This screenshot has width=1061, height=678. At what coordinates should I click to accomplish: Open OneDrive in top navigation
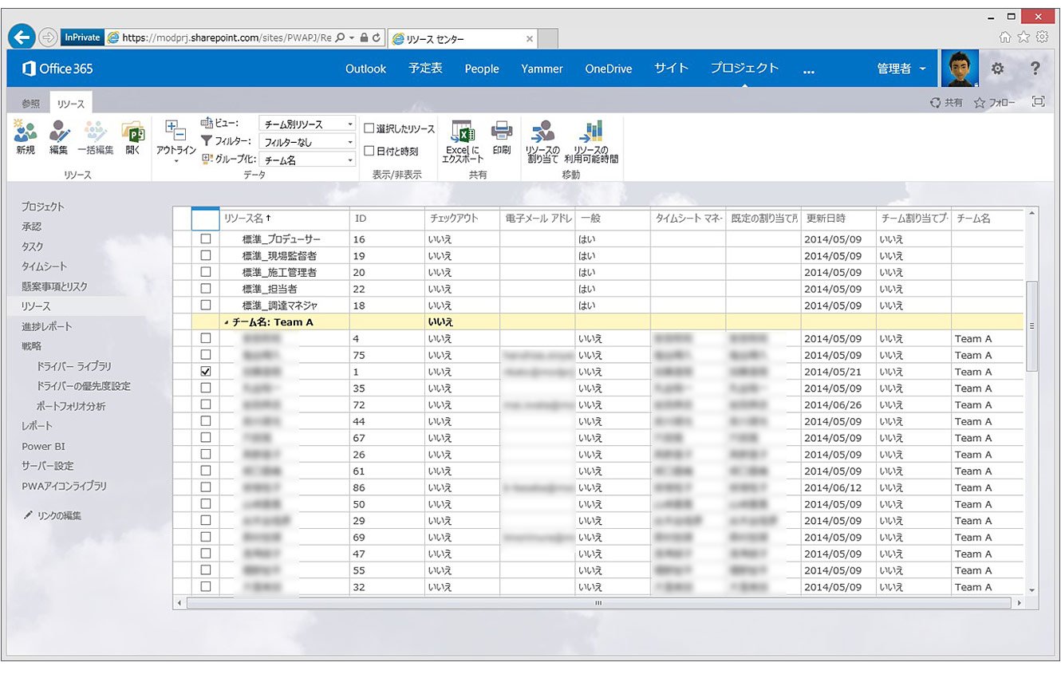[608, 69]
